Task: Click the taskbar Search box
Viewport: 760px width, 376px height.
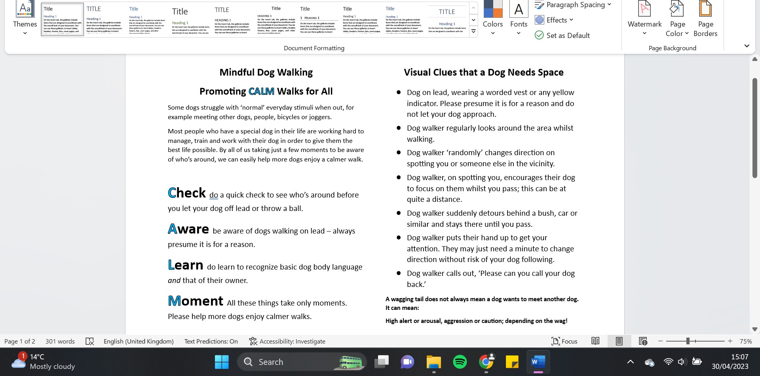Action: click(302, 362)
